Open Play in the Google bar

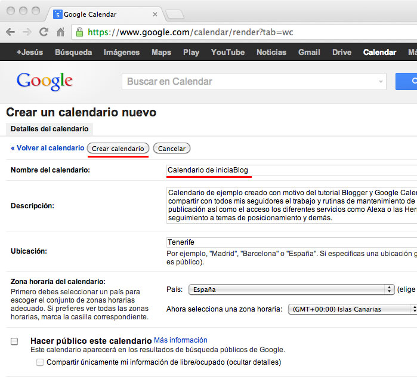(x=191, y=52)
